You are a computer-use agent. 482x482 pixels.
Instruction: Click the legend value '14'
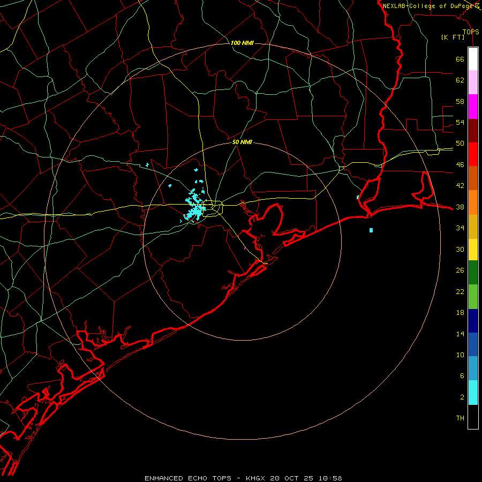(x=460, y=334)
